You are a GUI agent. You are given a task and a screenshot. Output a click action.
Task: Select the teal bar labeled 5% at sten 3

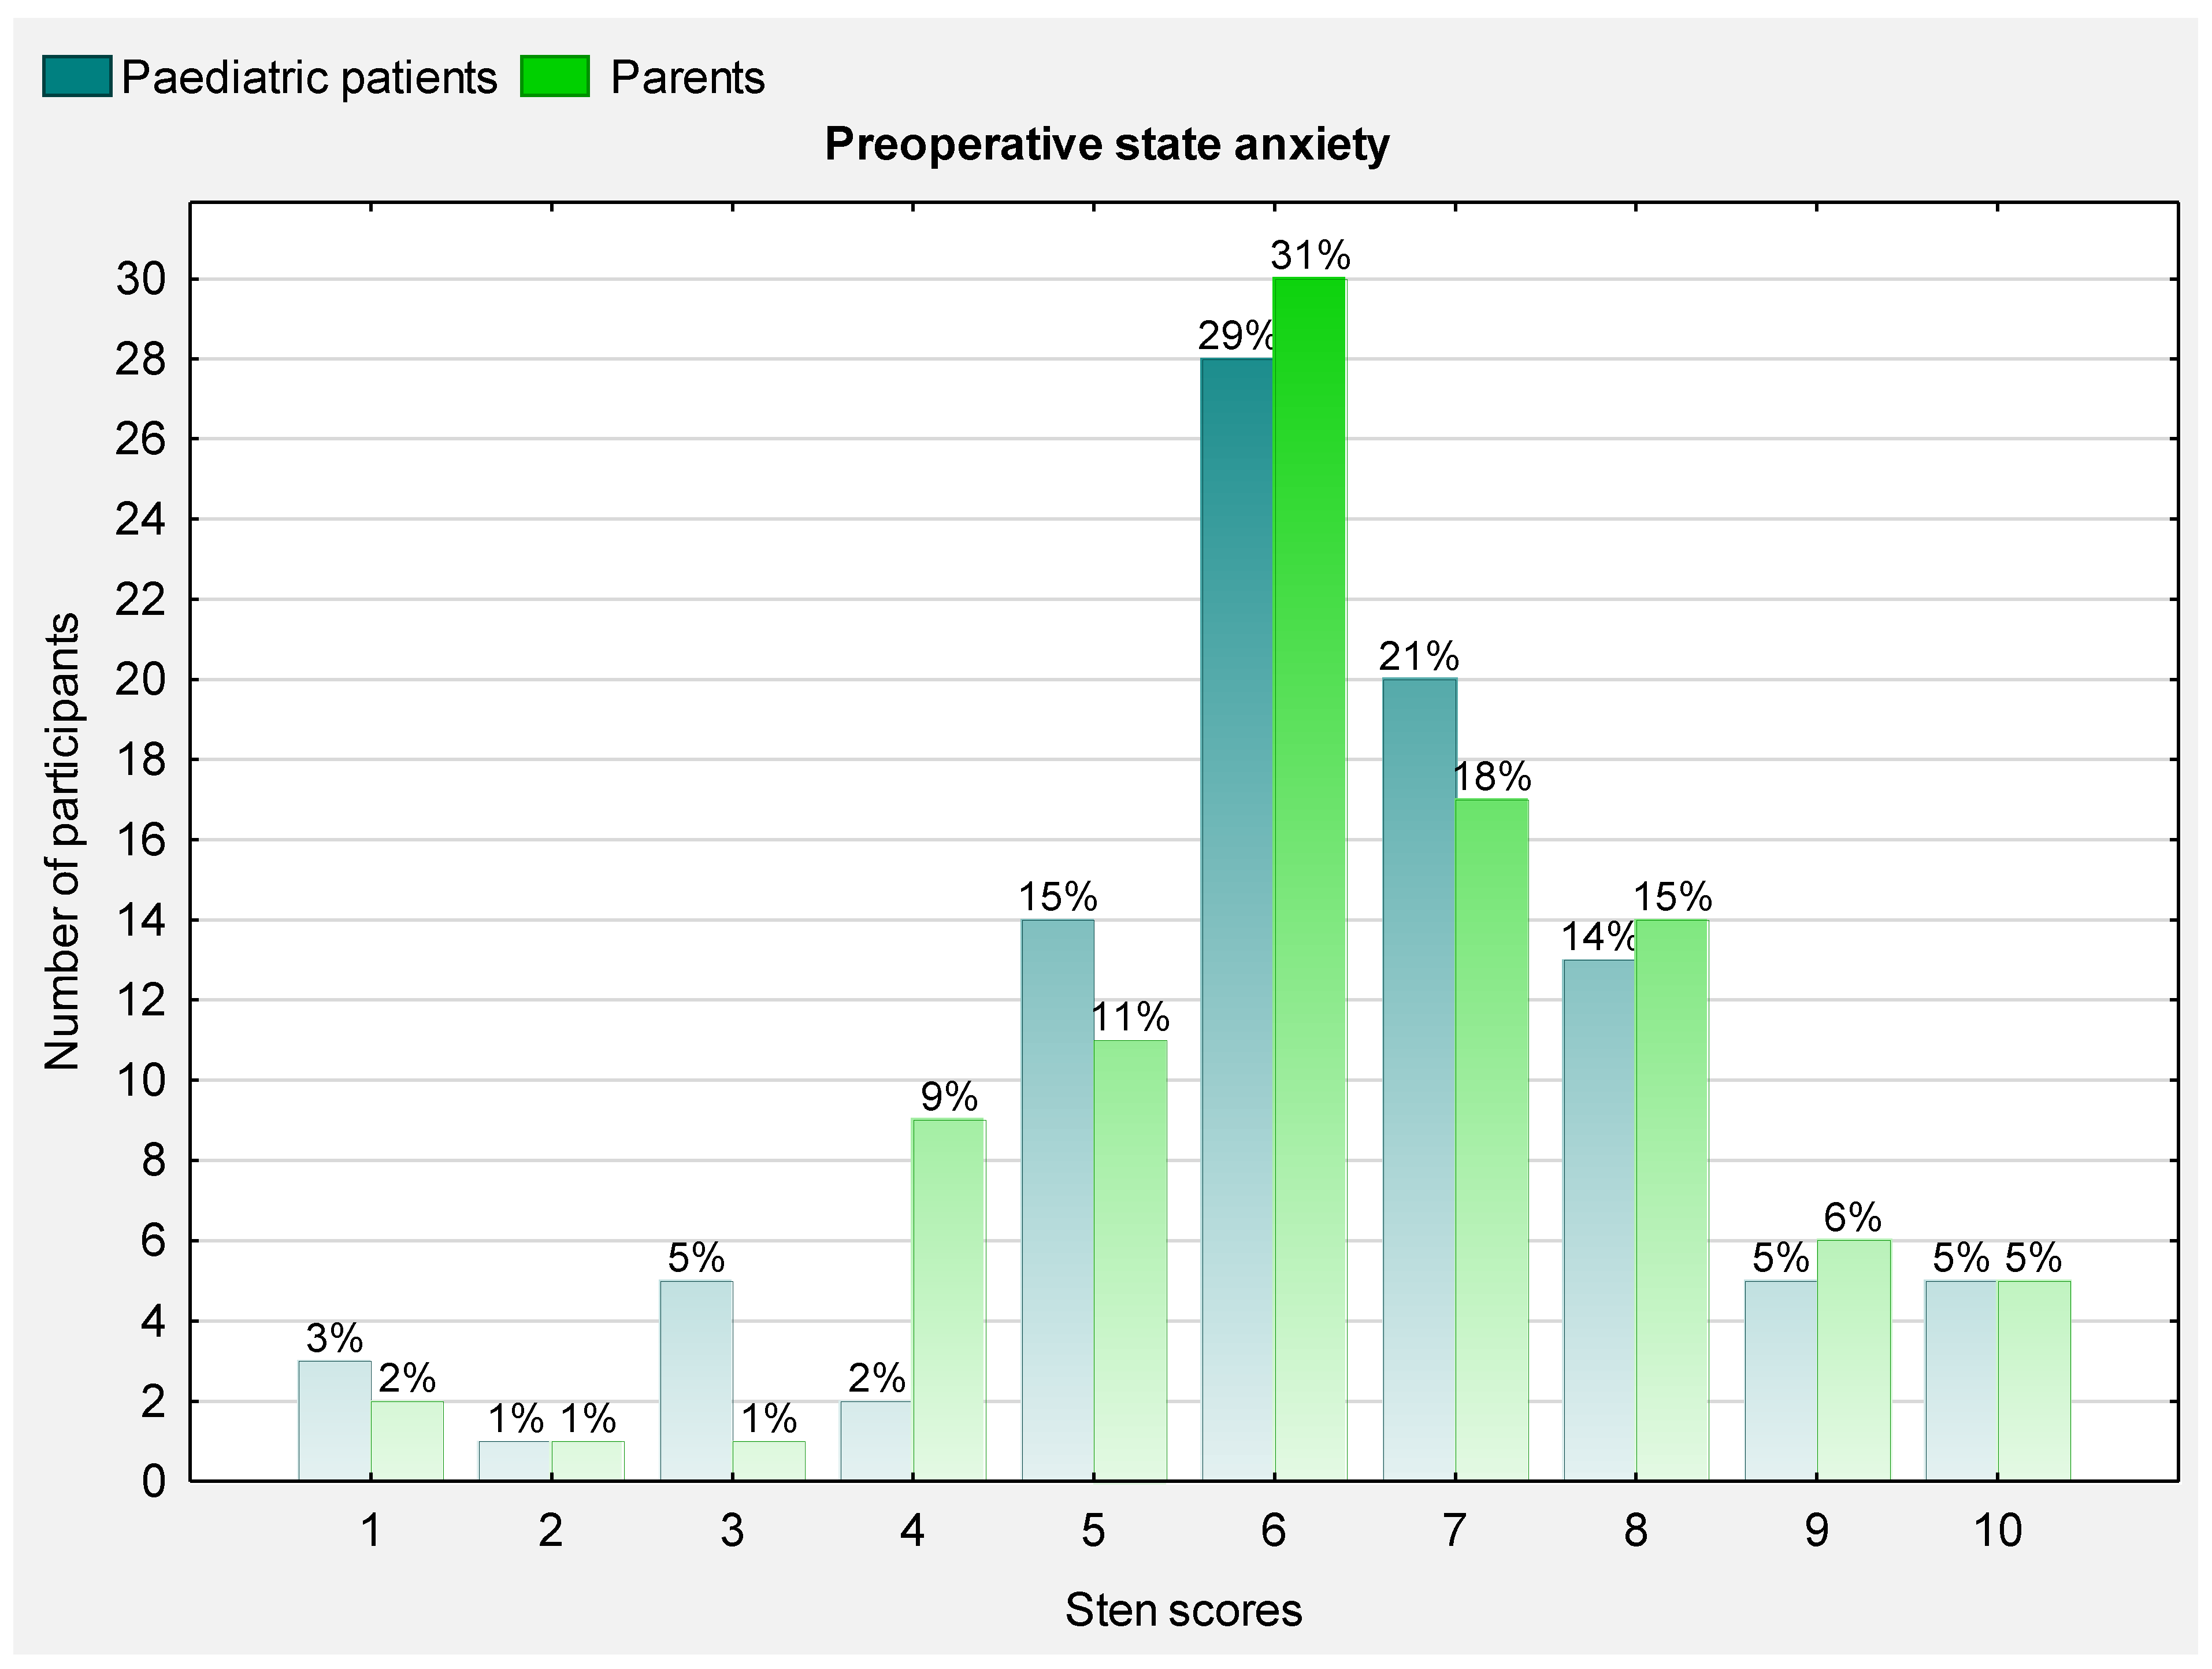[696, 1379]
